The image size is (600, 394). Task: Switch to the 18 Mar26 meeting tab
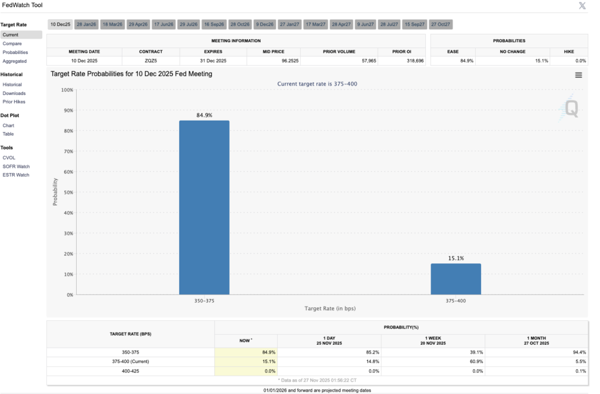[112, 25]
